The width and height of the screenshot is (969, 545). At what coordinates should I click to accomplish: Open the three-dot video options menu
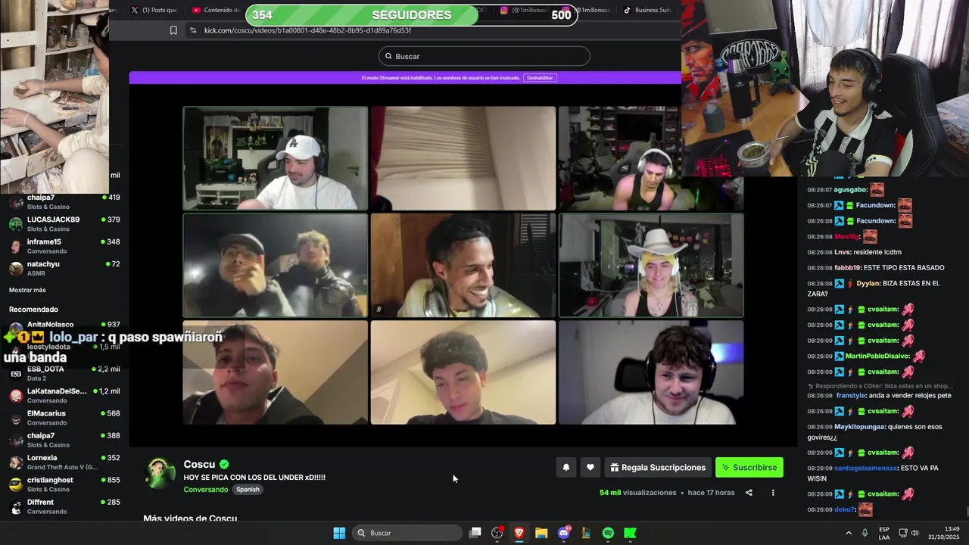tap(773, 493)
